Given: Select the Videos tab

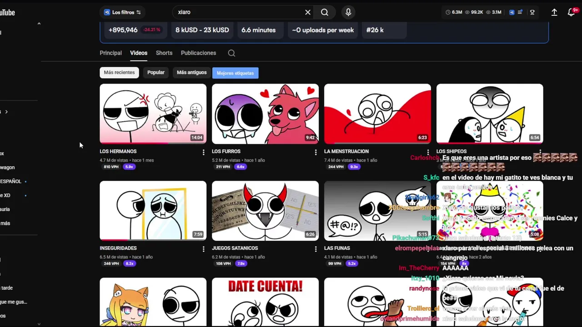Looking at the screenshot, I should [139, 53].
